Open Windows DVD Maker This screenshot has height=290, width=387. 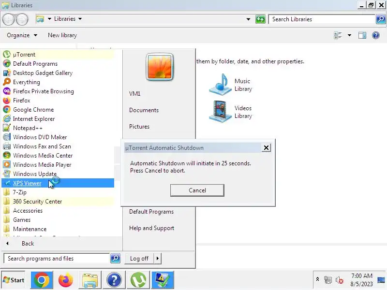click(58, 137)
